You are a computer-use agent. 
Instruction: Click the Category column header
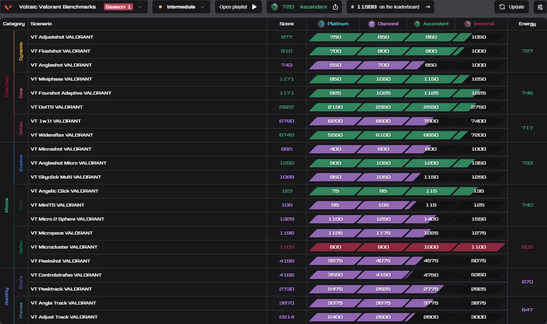tap(14, 24)
